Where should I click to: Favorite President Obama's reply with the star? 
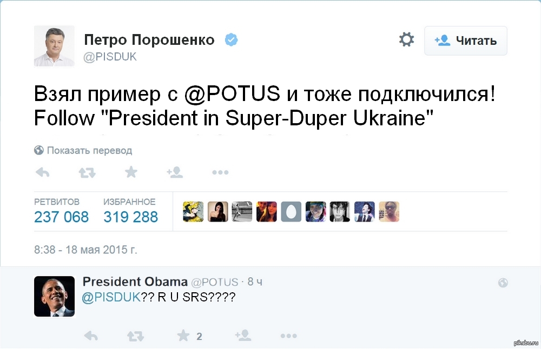[x=183, y=336]
